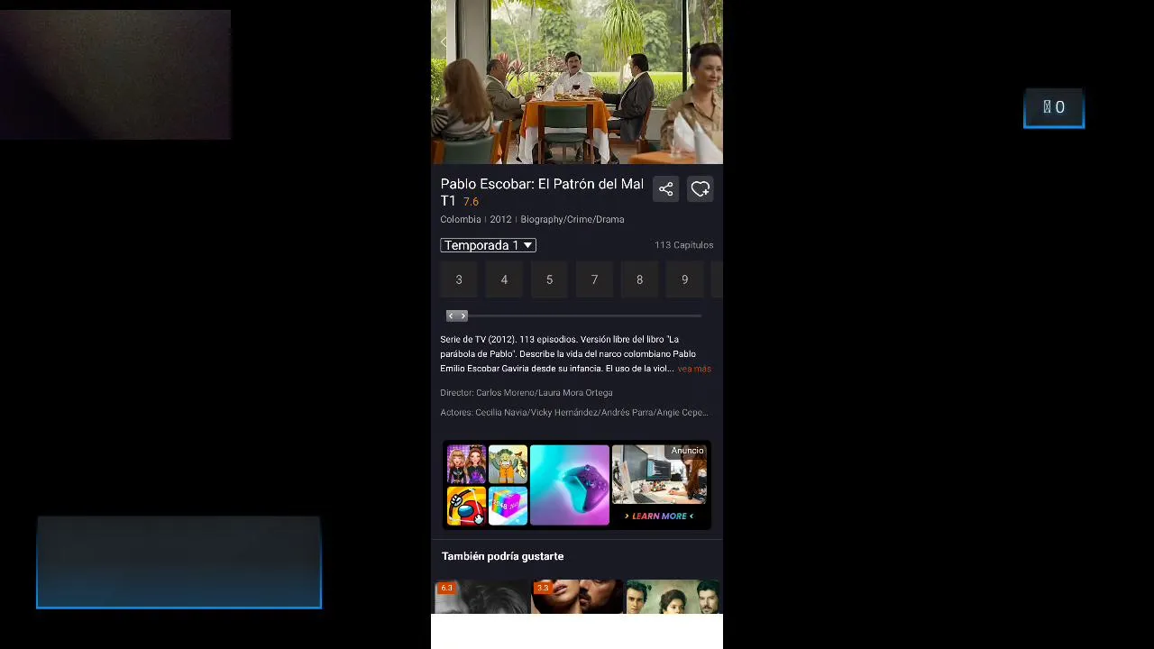Click the 'Actores: Cecilia Navia' cast line
This screenshot has height=649, width=1154.
pos(574,413)
